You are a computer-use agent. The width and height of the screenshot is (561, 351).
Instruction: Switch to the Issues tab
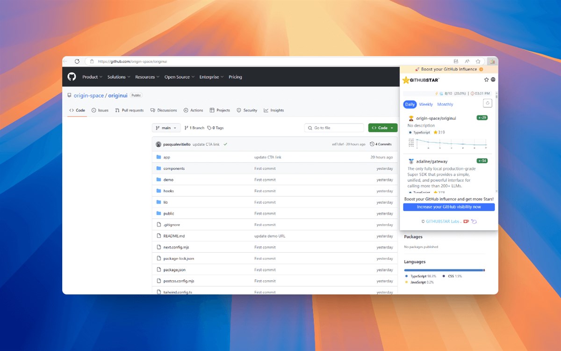click(x=100, y=110)
